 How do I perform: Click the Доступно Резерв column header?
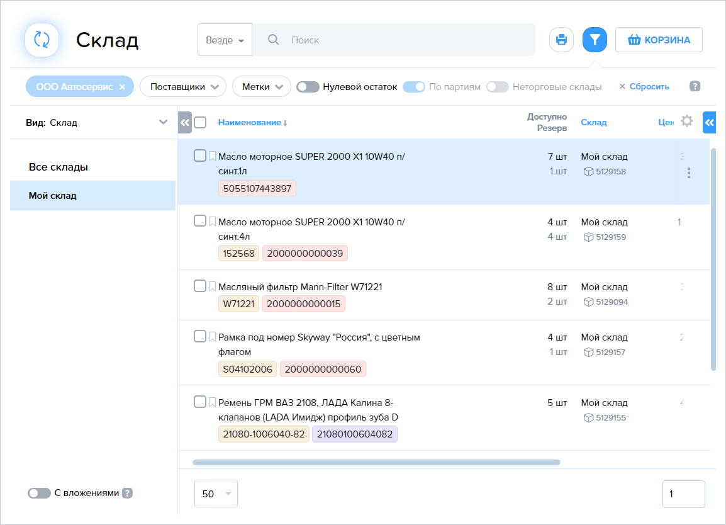pos(547,122)
